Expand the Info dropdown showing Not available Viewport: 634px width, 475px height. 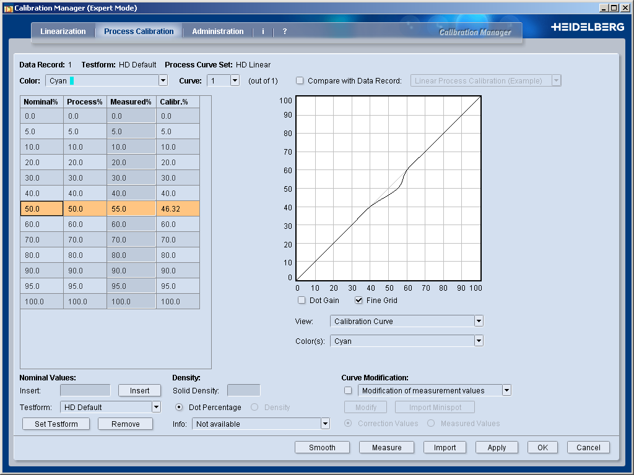pos(325,424)
